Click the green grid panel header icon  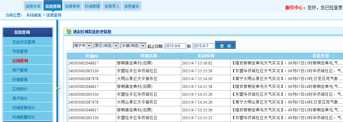(69, 32)
